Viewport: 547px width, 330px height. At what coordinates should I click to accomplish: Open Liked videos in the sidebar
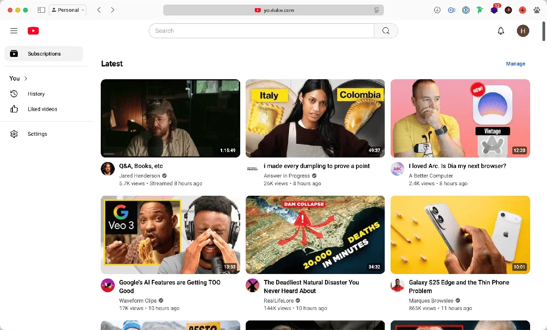pyautogui.click(x=44, y=109)
